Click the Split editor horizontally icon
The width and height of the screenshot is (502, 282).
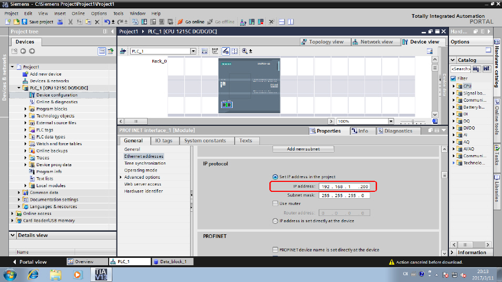(282, 21)
